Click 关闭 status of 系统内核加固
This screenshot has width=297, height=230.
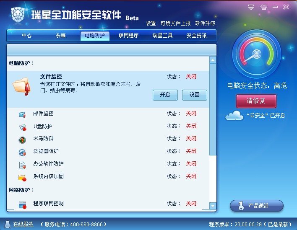(191, 176)
